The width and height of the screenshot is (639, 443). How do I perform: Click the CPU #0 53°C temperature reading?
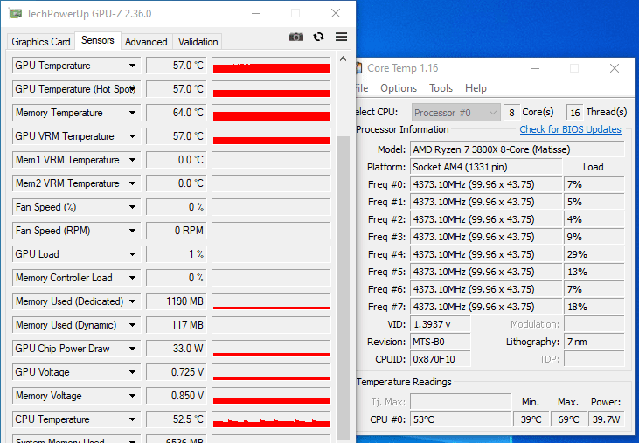pos(461,419)
